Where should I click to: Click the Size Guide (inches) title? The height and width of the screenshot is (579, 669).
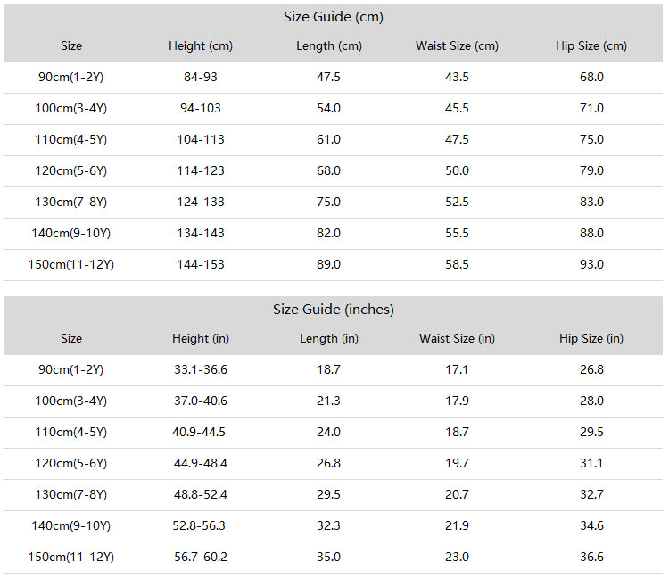point(334,309)
